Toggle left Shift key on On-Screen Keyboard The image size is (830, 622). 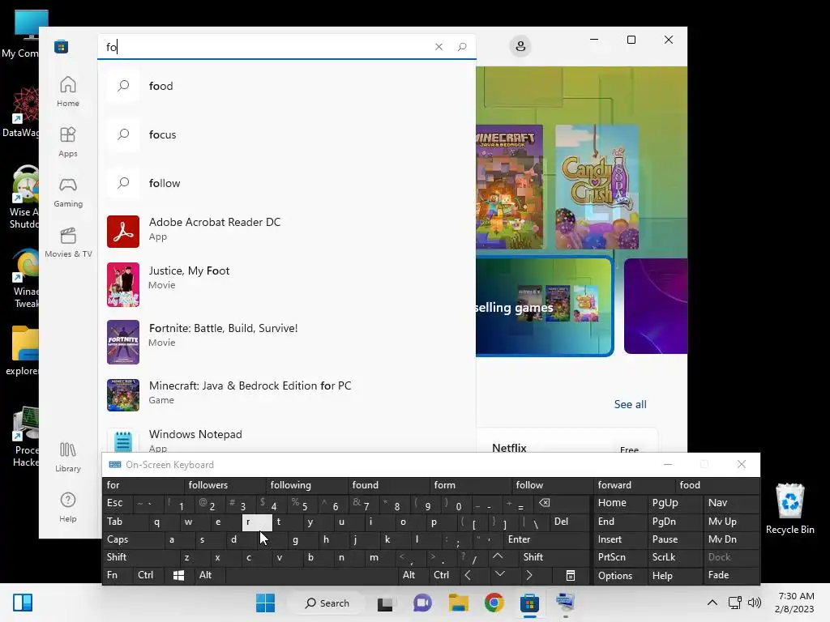pos(138,557)
